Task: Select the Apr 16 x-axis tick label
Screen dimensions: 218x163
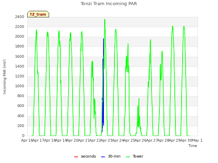Action: point(27,140)
